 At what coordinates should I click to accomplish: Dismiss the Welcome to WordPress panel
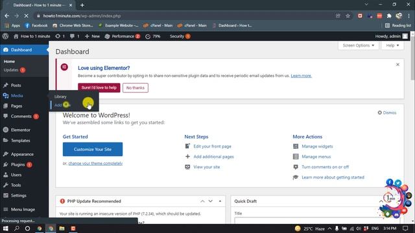[x=387, y=113]
